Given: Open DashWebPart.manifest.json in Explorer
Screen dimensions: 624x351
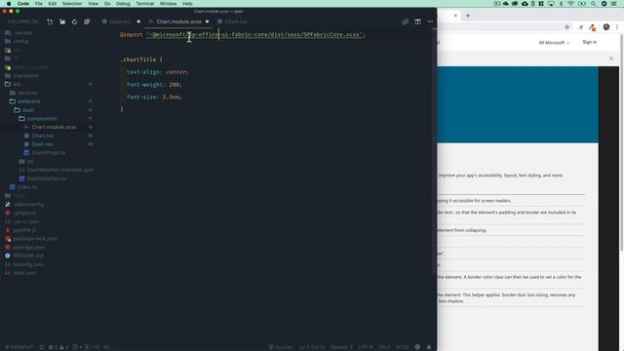Looking at the screenshot, I should (48, 170).
